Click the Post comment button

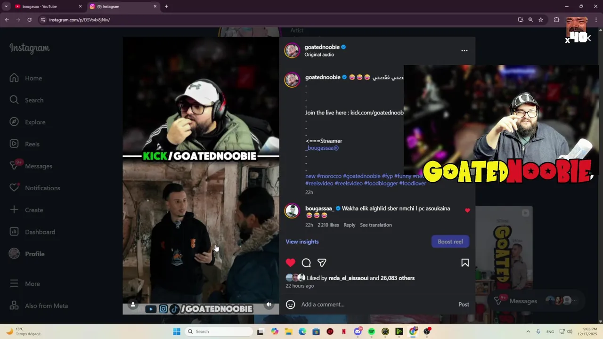[464, 305]
